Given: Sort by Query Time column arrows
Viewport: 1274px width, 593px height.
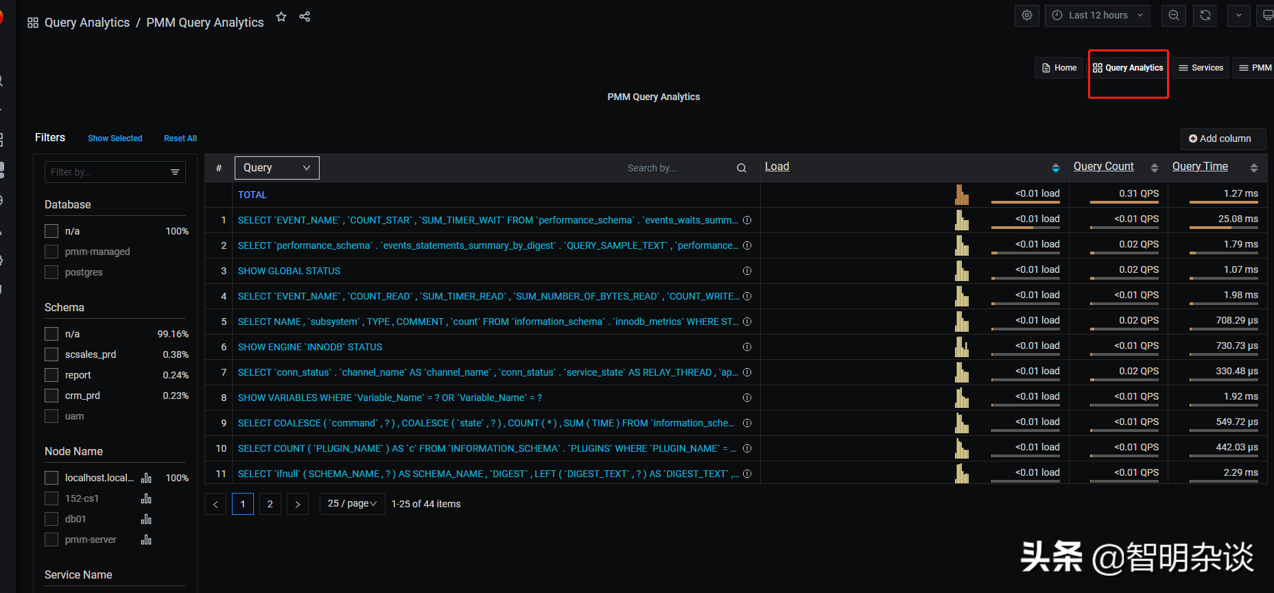Looking at the screenshot, I should (1254, 168).
